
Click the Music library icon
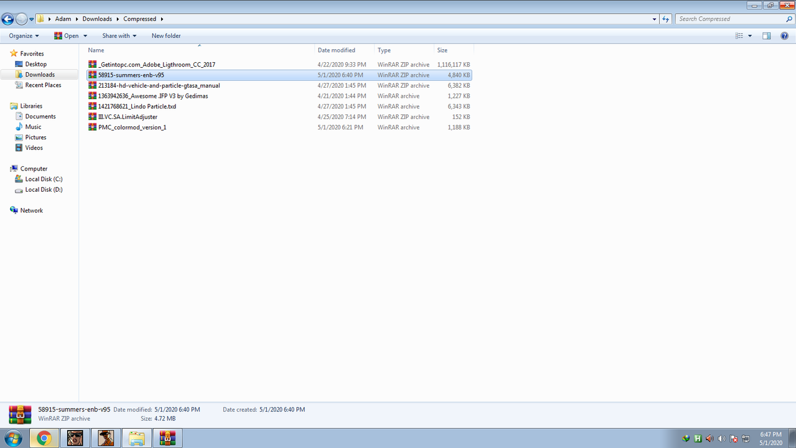click(19, 127)
